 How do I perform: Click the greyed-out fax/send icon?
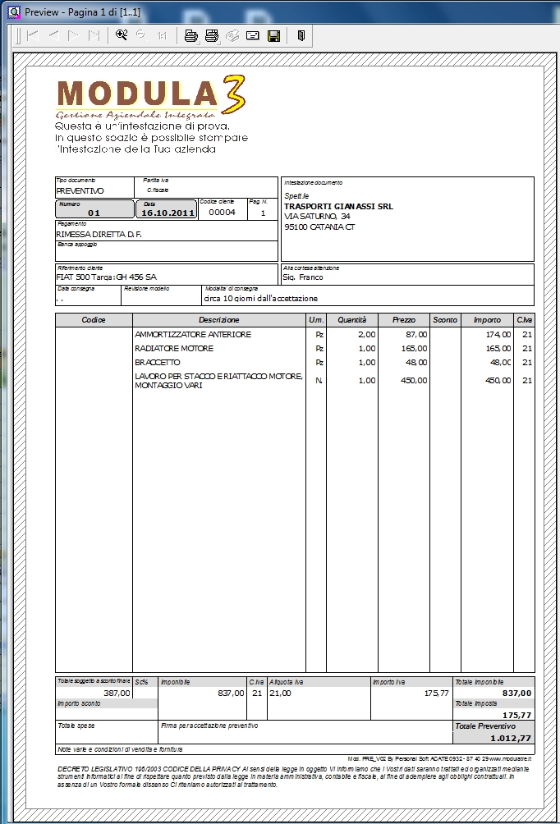point(232,36)
